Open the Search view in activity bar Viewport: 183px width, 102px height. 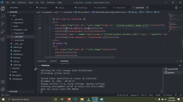[3, 16]
